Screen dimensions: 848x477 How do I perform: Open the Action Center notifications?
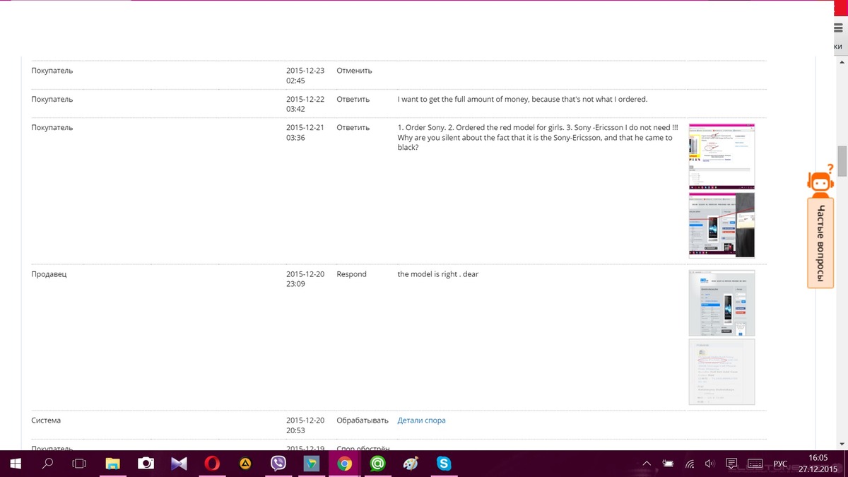[x=731, y=464]
